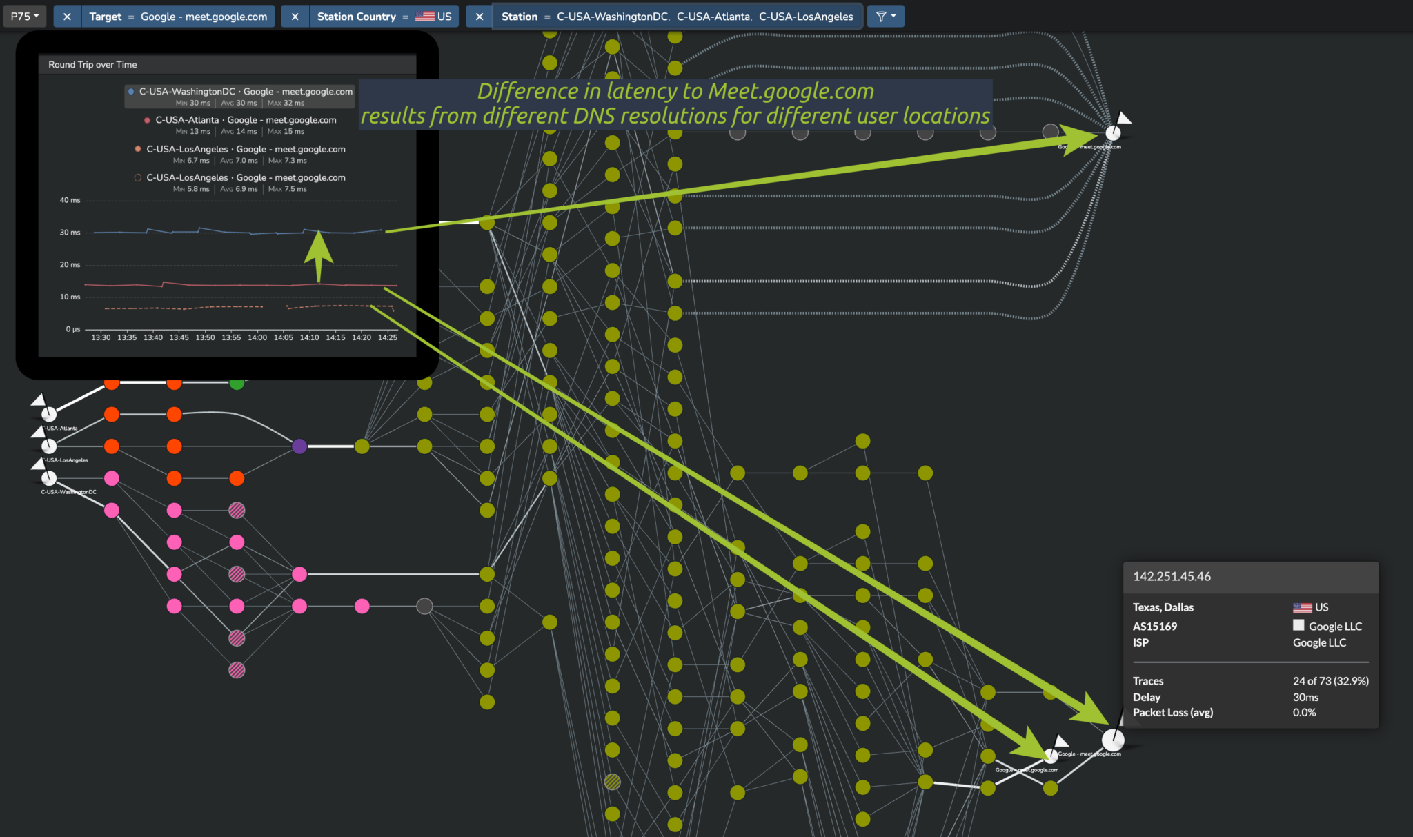Click the 142.251.45.46 IP address in the tooltip
The height and width of the screenshot is (837, 1413).
tap(1172, 576)
